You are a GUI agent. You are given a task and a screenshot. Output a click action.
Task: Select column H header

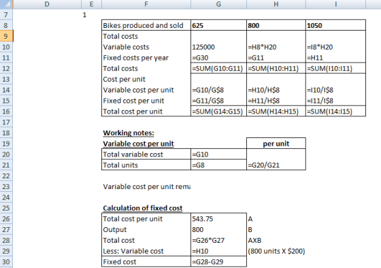(x=276, y=4)
